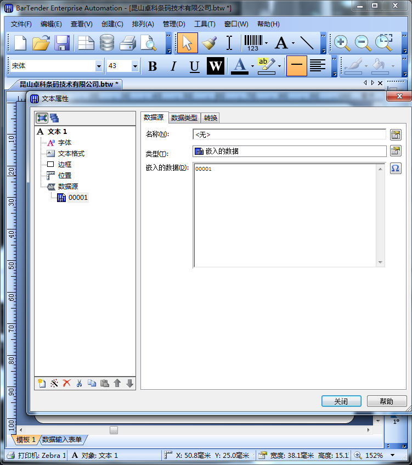The height and width of the screenshot is (465, 412).
Task: Click the 帮助 button in dialog
Action: coord(387,401)
